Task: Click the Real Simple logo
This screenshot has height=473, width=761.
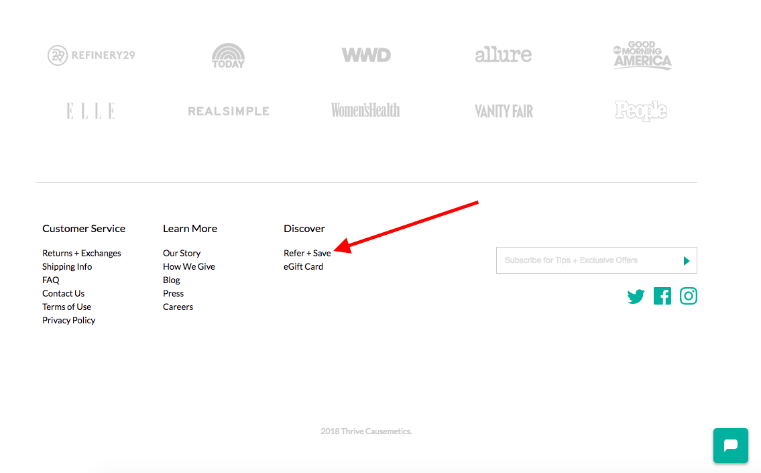Action: [229, 111]
